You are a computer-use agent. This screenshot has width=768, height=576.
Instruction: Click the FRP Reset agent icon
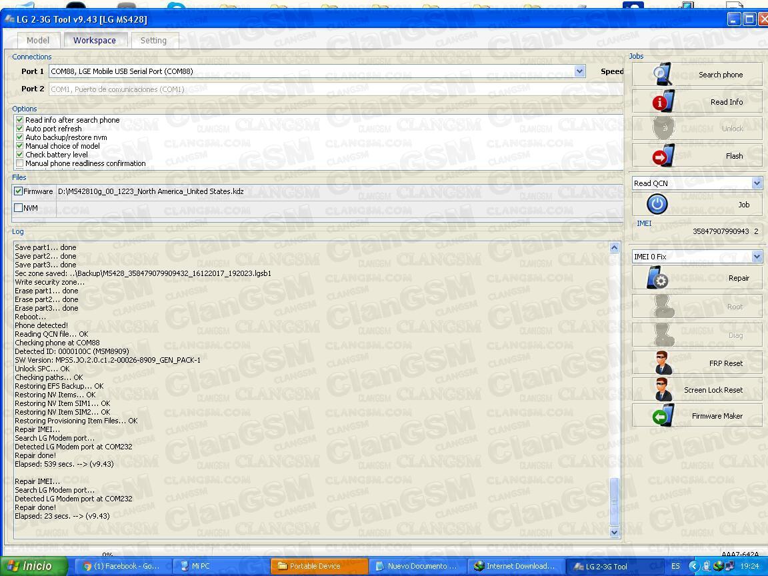pos(663,363)
